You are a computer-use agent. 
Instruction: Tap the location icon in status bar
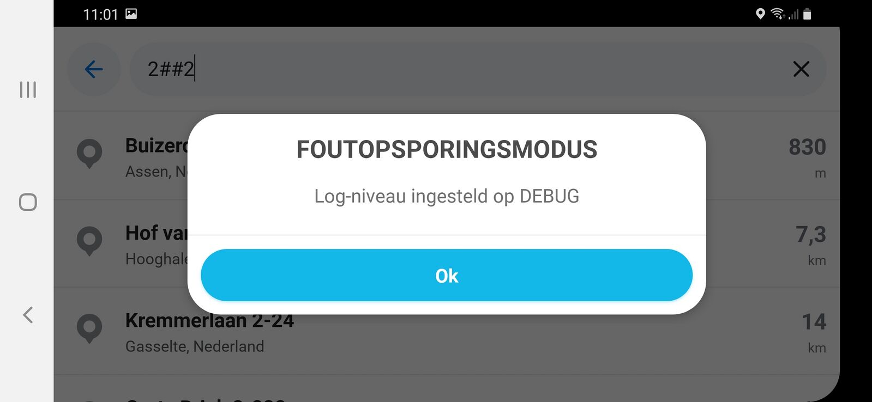click(x=760, y=14)
